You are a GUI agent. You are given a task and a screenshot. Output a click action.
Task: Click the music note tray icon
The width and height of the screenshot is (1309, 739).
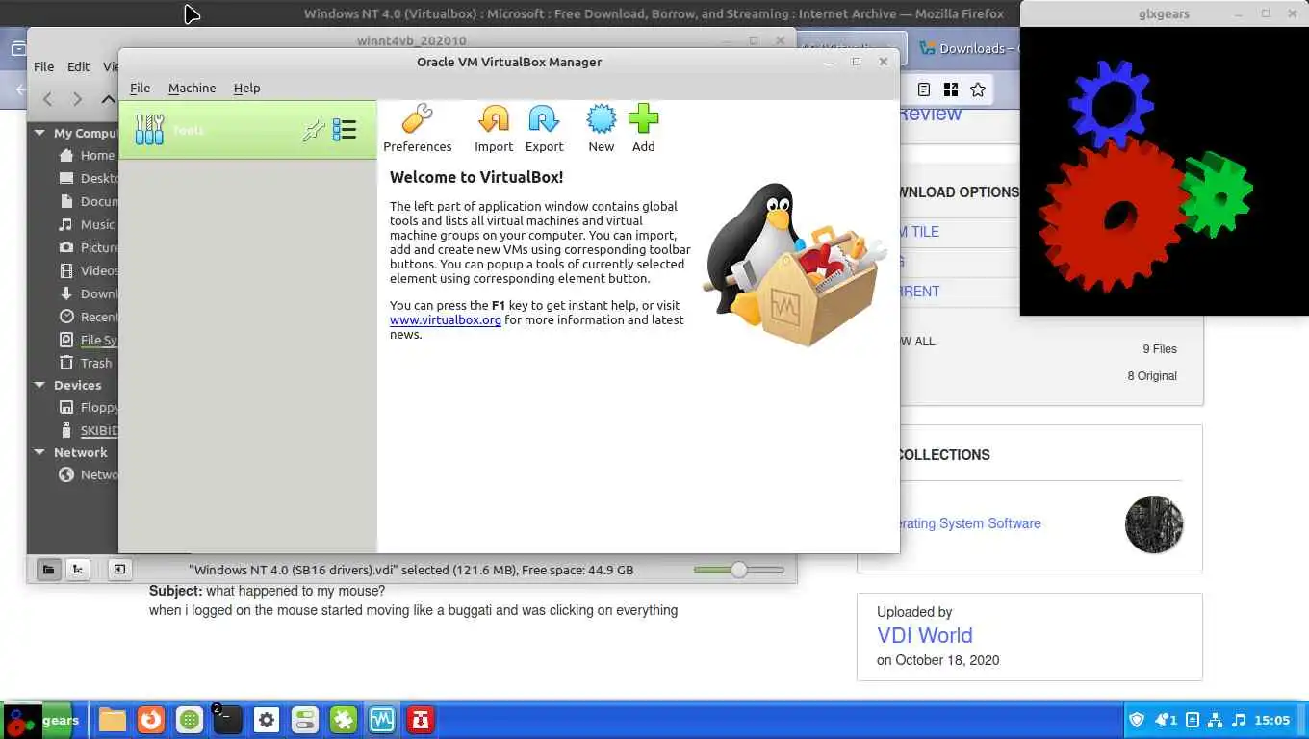[1239, 720]
